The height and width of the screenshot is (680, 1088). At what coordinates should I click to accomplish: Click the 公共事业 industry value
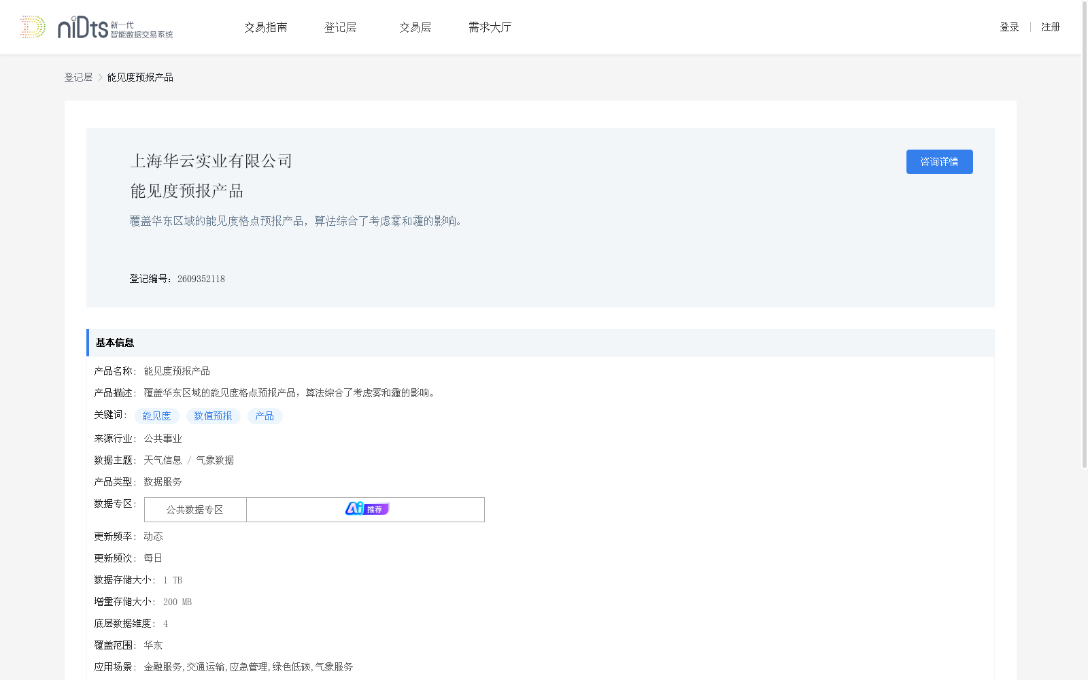coord(163,439)
